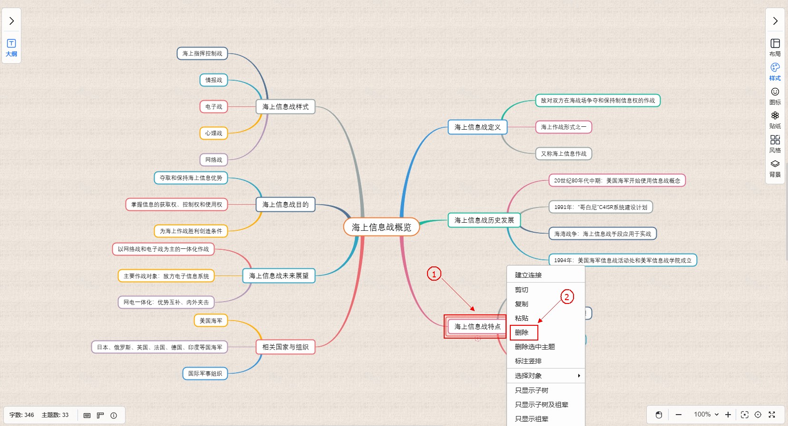
Task: Toggle the ruler icon in status bar
Action: tap(100, 415)
